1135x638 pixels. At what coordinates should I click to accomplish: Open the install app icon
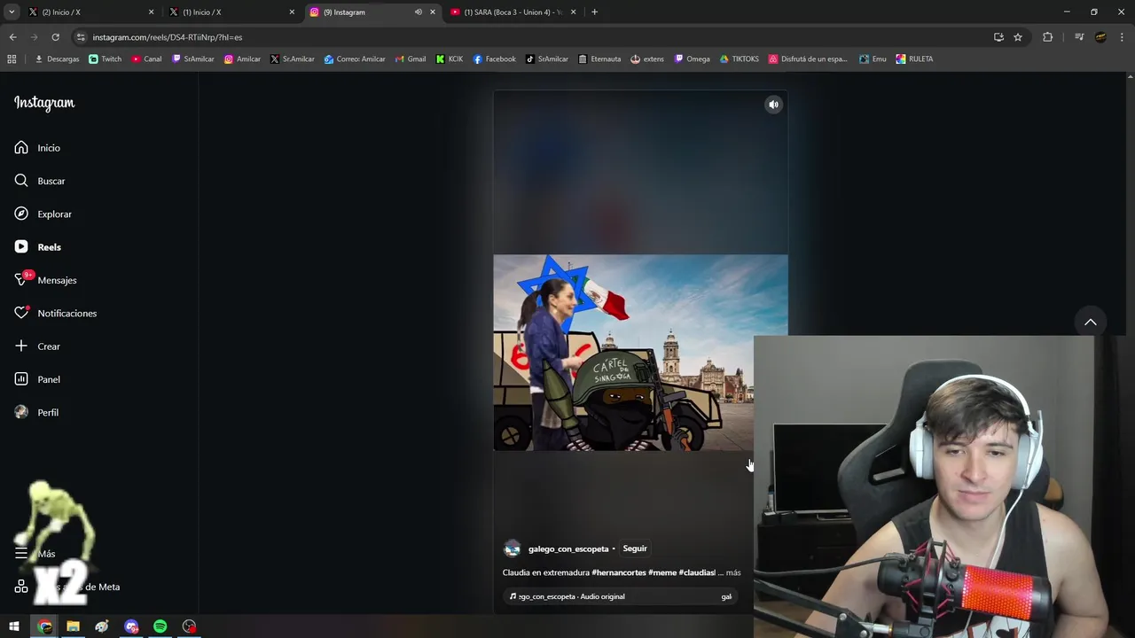click(x=998, y=37)
